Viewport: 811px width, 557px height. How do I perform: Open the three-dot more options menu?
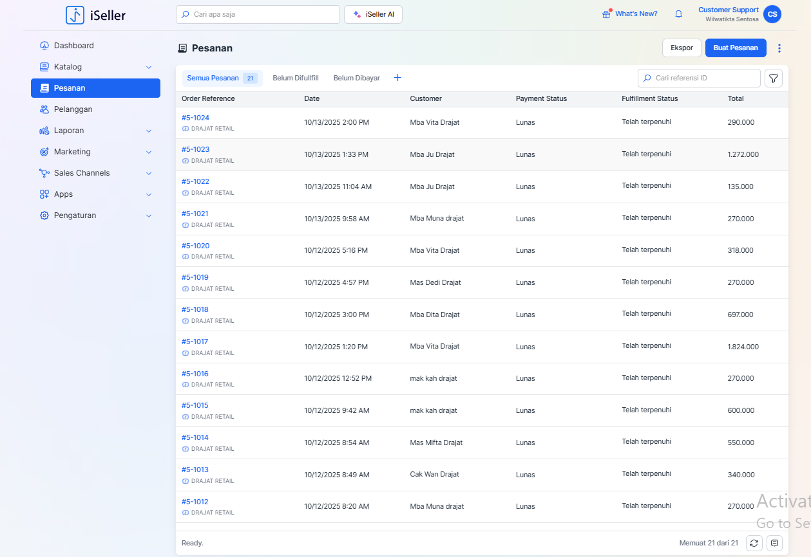pyautogui.click(x=779, y=48)
